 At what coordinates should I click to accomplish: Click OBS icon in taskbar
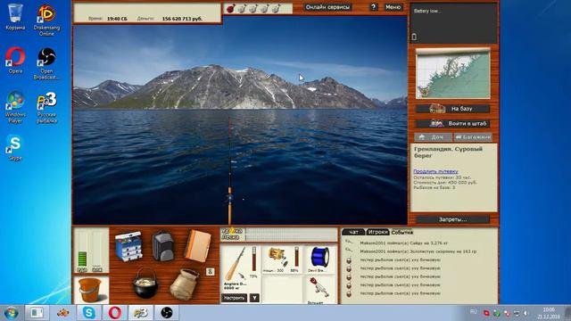[x=167, y=313]
